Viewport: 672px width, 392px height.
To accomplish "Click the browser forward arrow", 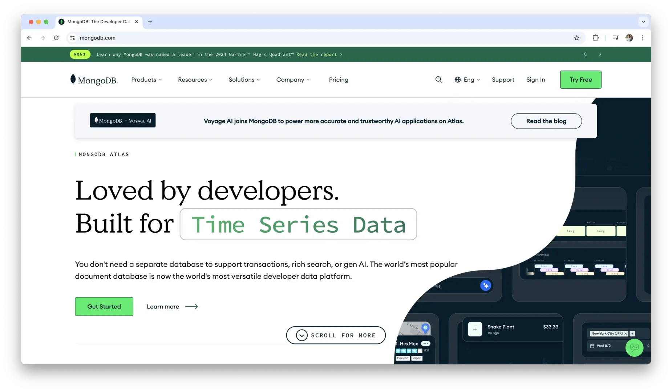I will pyautogui.click(x=43, y=38).
